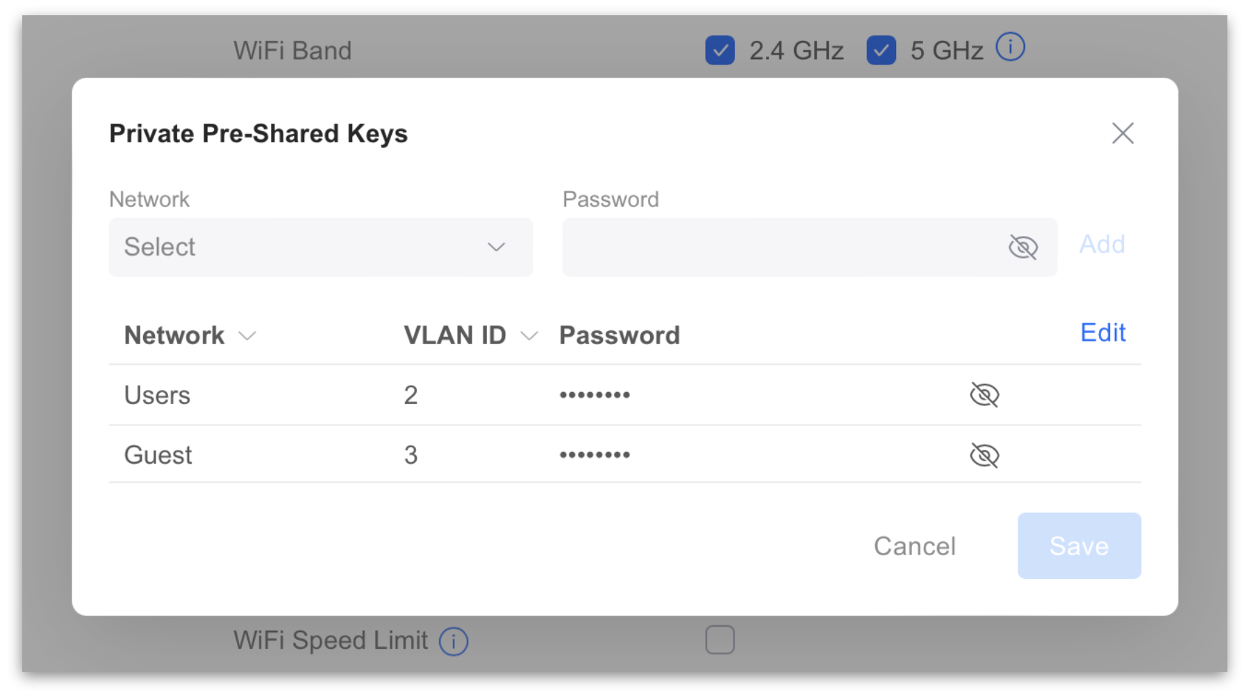Cancel changes in the dialog

point(915,546)
